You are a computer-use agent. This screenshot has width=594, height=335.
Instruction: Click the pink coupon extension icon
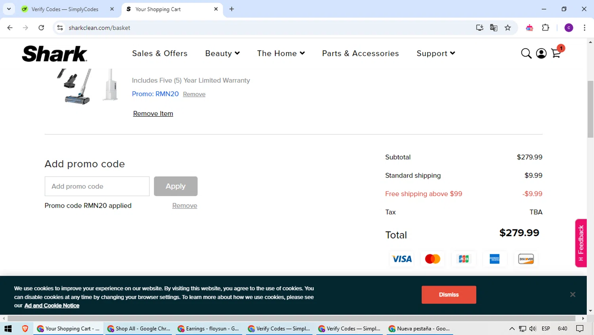tap(529, 28)
